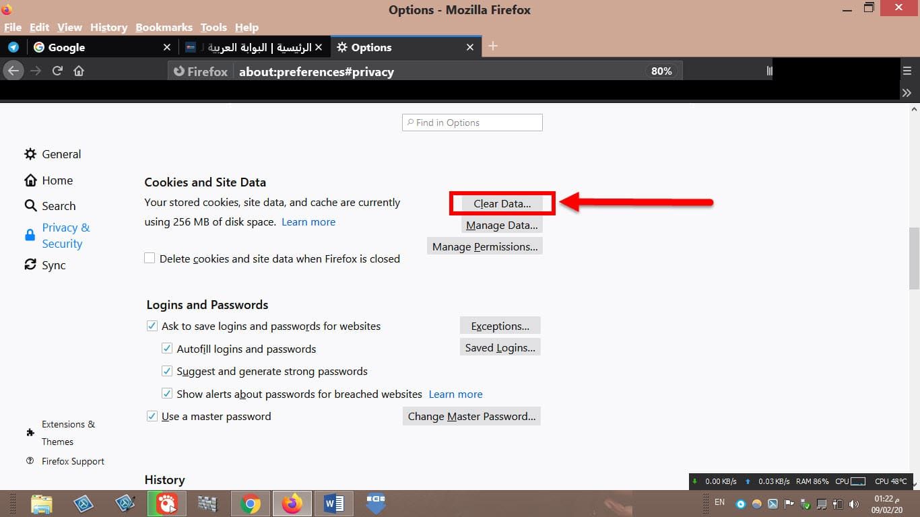This screenshot has width=920, height=517.
Task: Open Microsoft Word from the taskbar
Action: [x=333, y=504]
